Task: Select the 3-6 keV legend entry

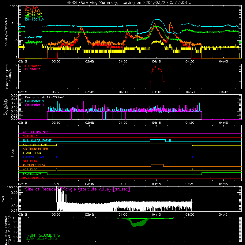Action: [x=32, y=7]
